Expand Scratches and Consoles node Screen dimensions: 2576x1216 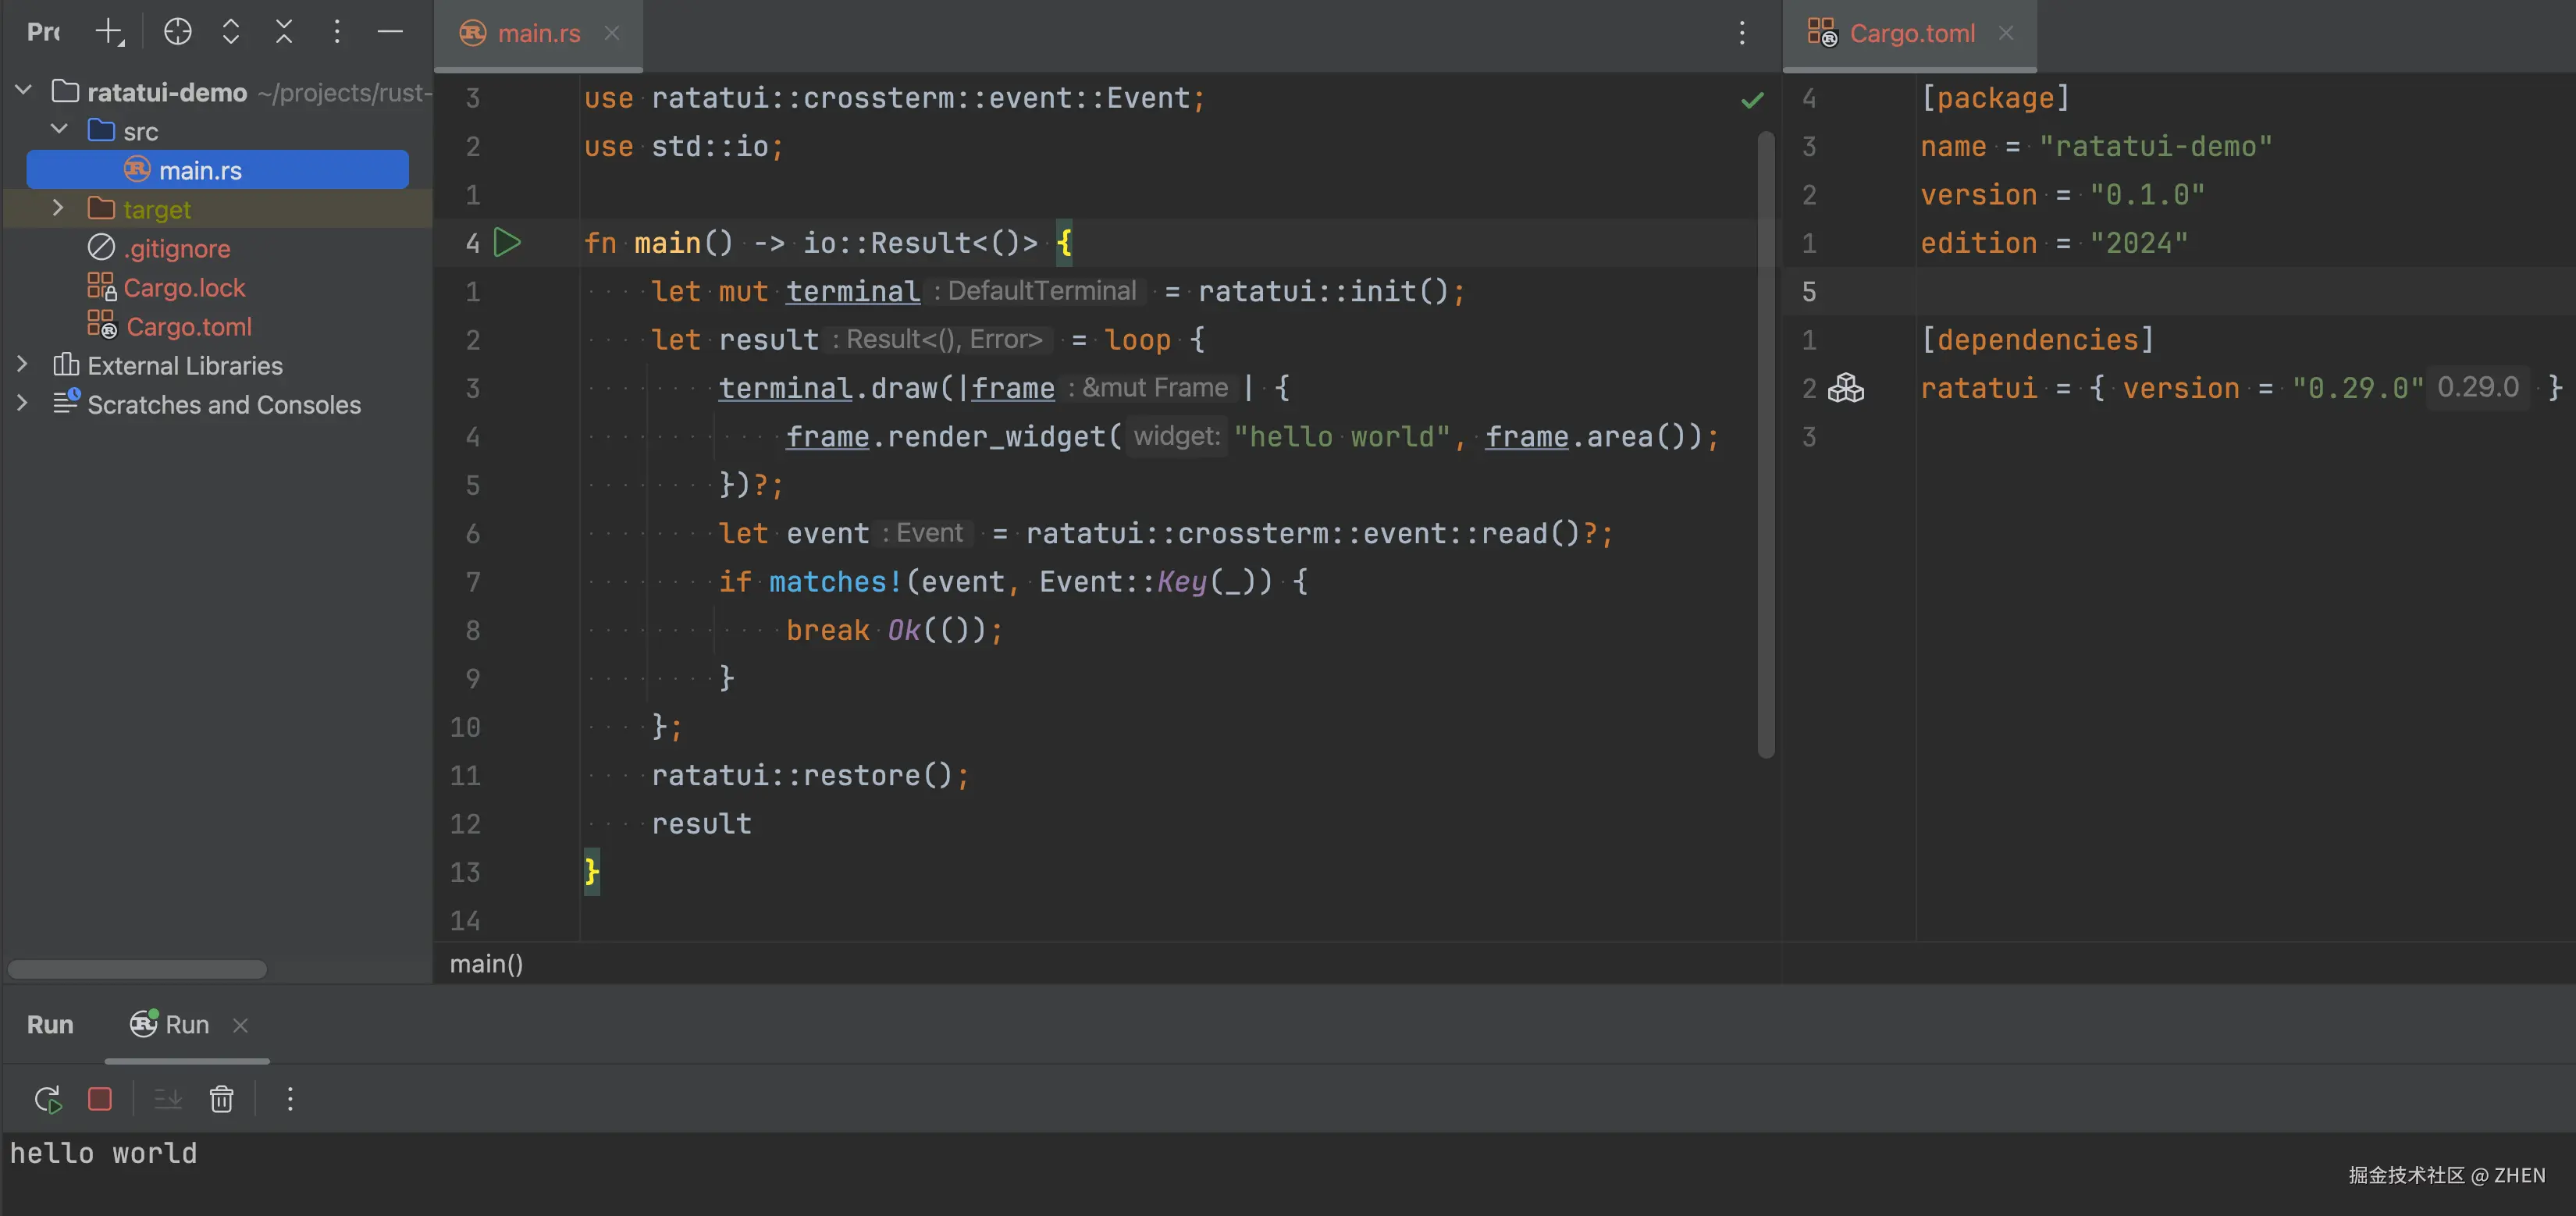[23, 404]
